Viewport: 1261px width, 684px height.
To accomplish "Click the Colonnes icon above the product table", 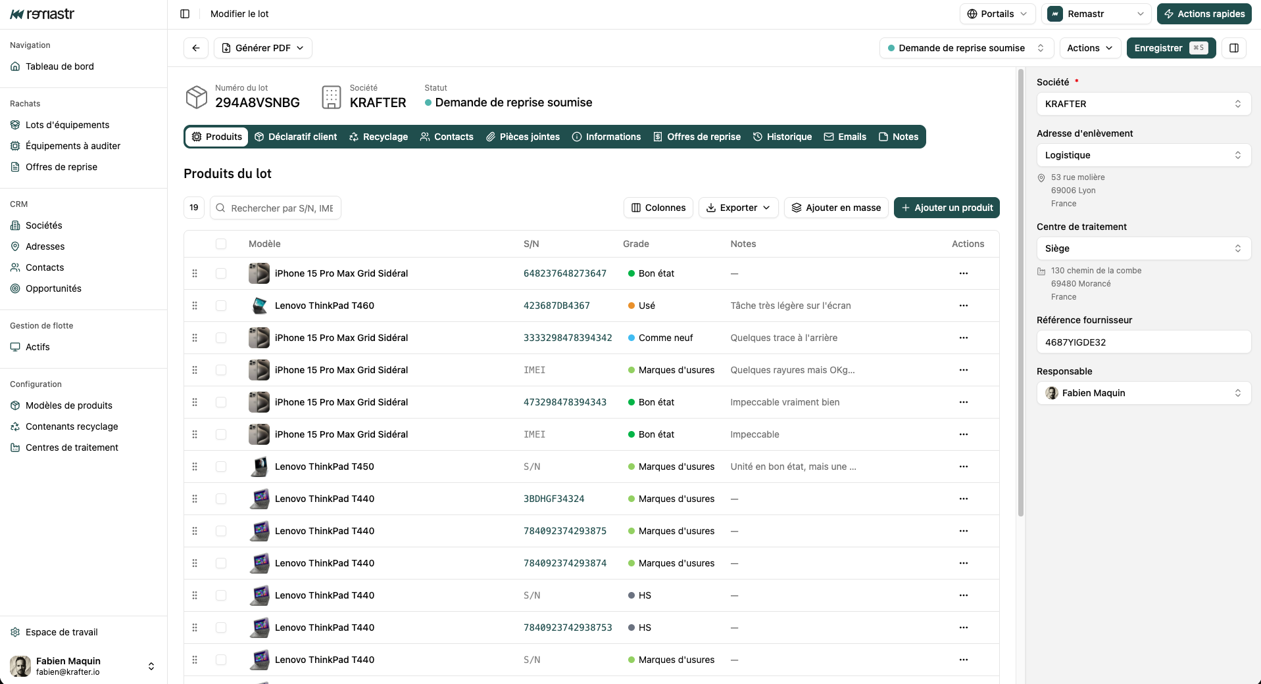I will (x=636, y=208).
